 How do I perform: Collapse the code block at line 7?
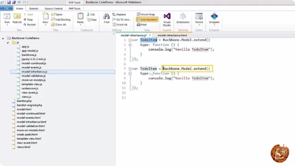click(x=130, y=69)
